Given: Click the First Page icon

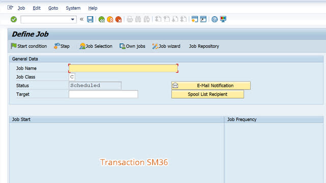Looking at the screenshot, I should tap(158, 19).
